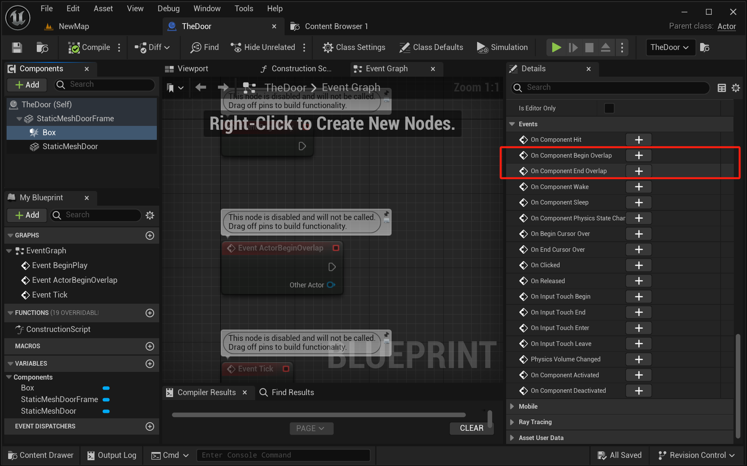Switch to the NewMap tab
The width and height of the screenshot is (747, 466).
pos(67,26)
